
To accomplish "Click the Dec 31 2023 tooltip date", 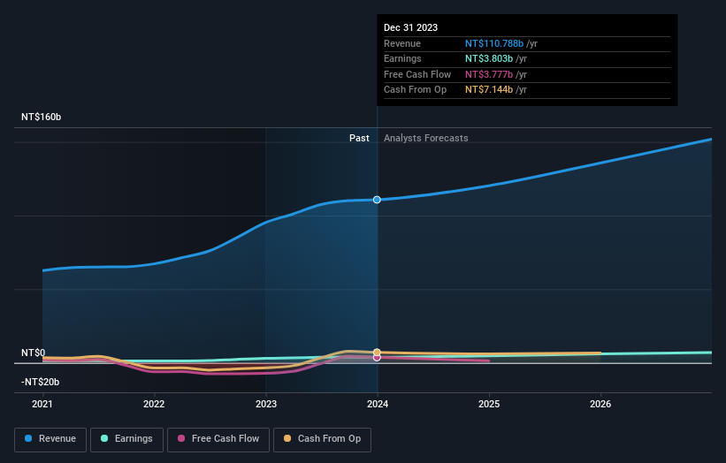I will click(410, 27).
